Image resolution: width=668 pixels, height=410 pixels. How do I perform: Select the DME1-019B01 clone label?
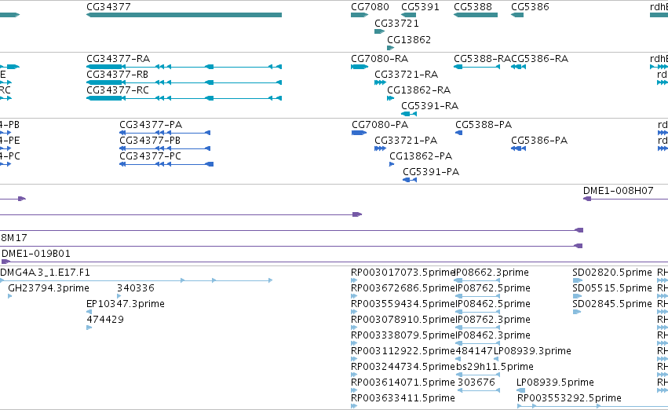(x=36, y=254)
